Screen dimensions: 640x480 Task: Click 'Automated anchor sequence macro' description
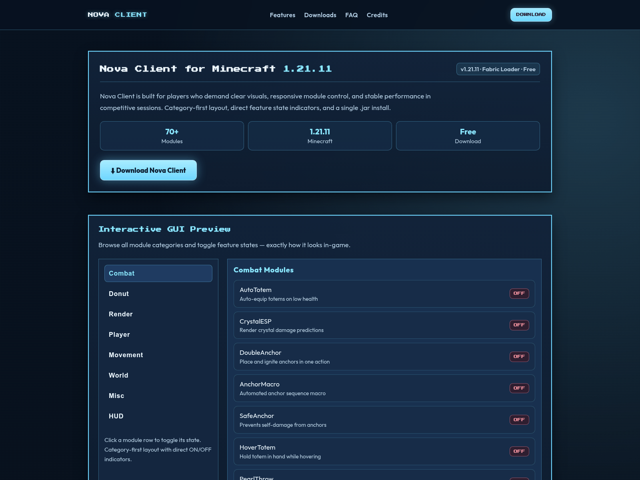pos(283,394)
